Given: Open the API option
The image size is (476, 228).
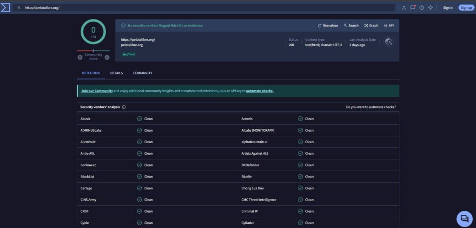Looking at the screenshot, I should 389,26.
